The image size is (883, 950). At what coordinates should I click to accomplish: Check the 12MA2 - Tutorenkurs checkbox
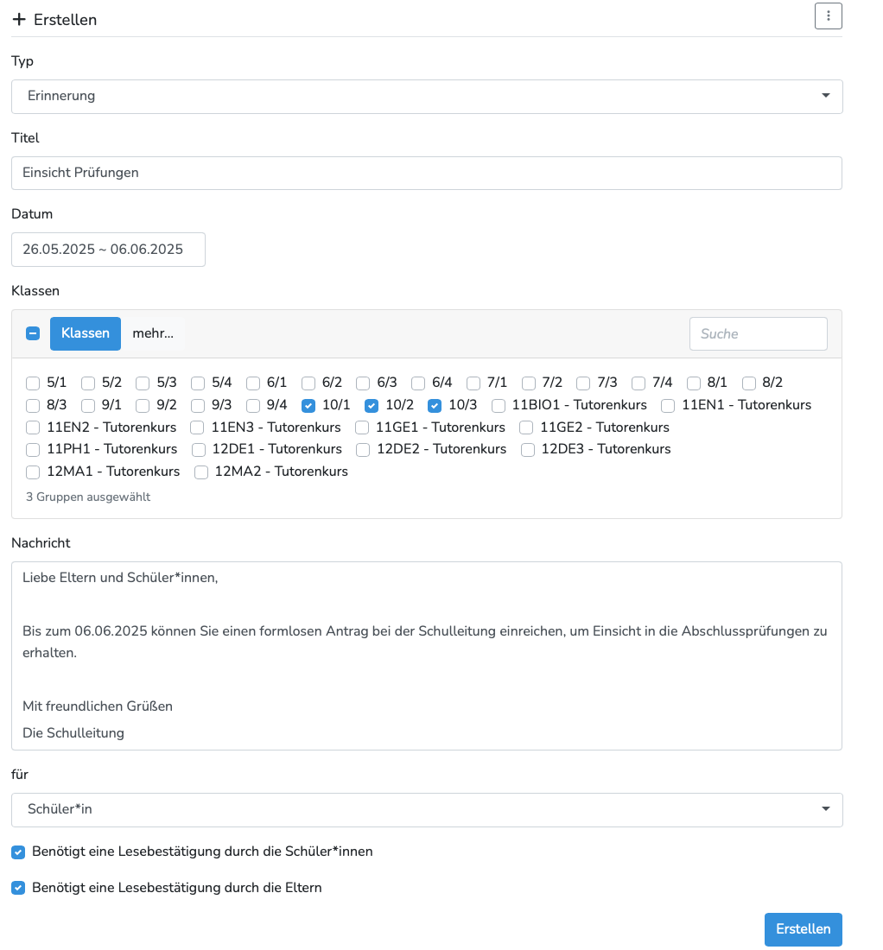click(201, 472)
